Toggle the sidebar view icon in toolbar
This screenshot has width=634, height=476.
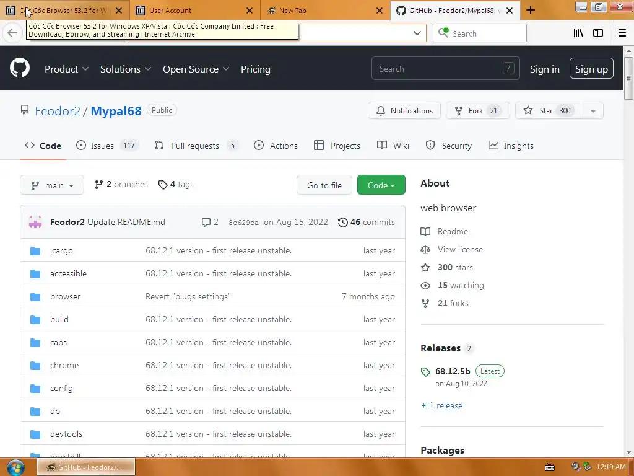coord(598,33)
